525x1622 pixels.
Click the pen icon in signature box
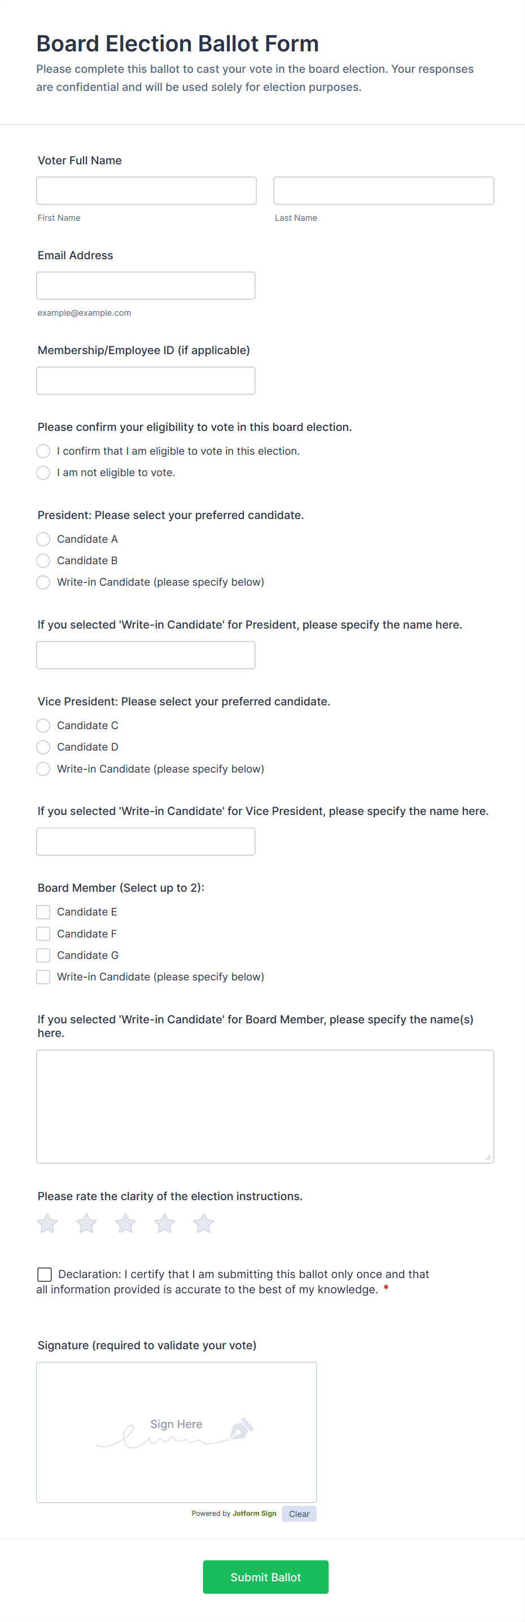[x=242, y=1428]
